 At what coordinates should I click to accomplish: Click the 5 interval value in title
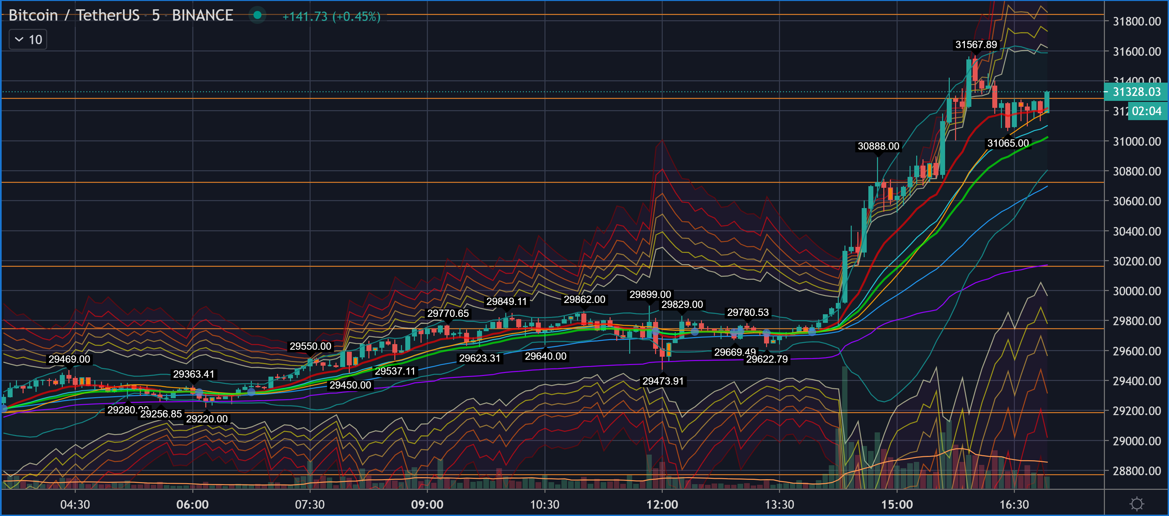pyautogui.click(x=156, y=15)
